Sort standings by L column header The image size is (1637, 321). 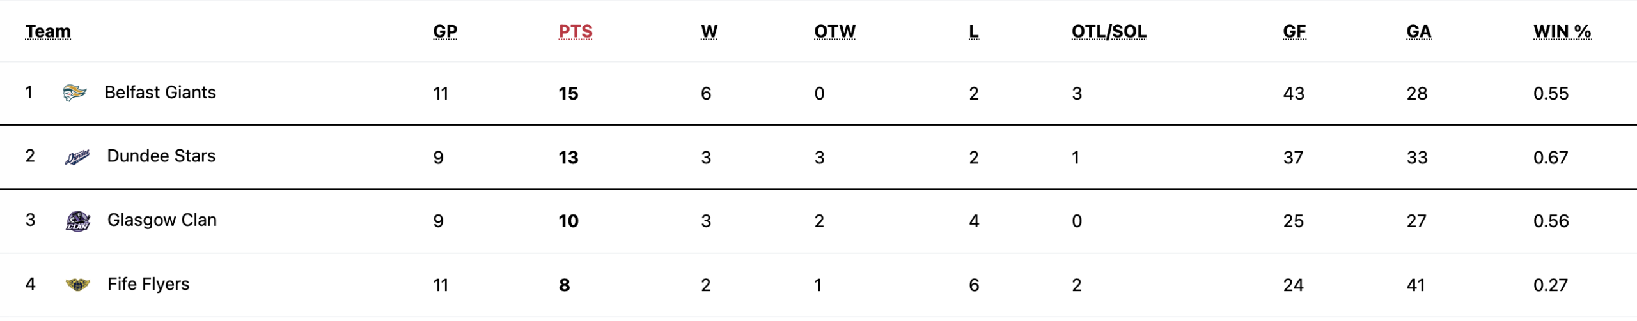pyautogui.click(x=973, y=31)
